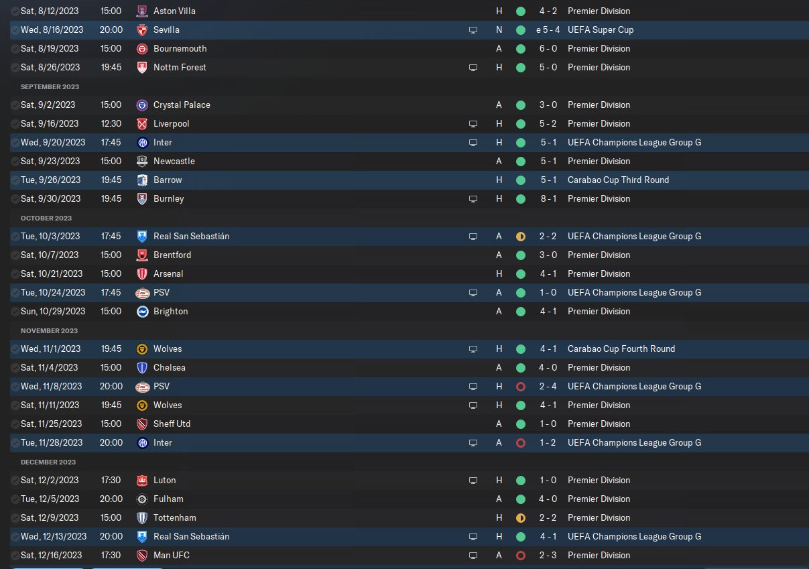This screenshot has height=569, width=809.
Task: Click the Newcastle club badge icon
Action: tap(141, 162)
